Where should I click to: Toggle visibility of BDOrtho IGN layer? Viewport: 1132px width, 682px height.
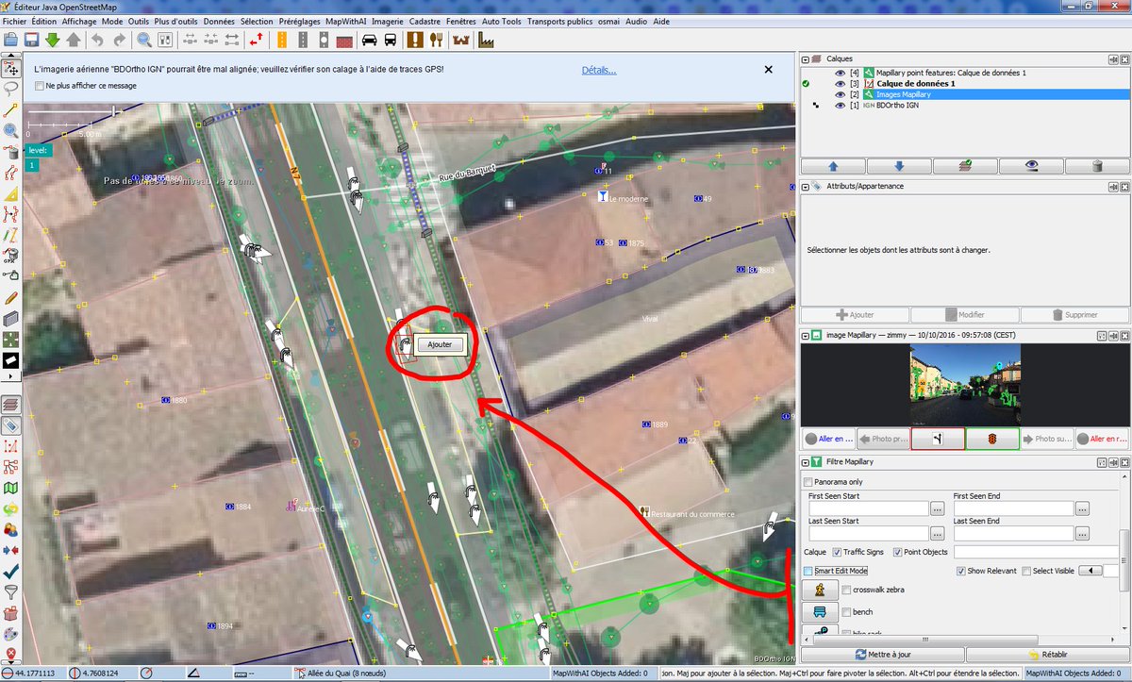pos(840,106)
